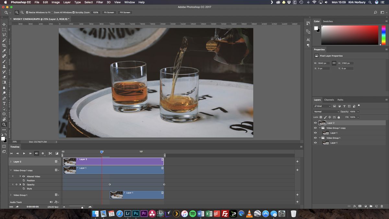The image size is (389, 219).
Task: Select the Zoom tool
Action: [4, 124]
